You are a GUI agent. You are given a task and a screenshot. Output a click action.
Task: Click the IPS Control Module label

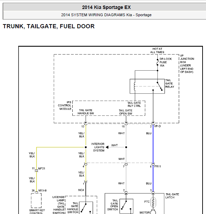point(64,105)
